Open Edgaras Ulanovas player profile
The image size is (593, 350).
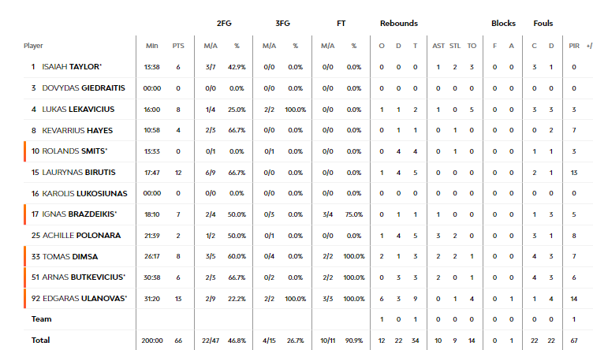tap(84, 298)
